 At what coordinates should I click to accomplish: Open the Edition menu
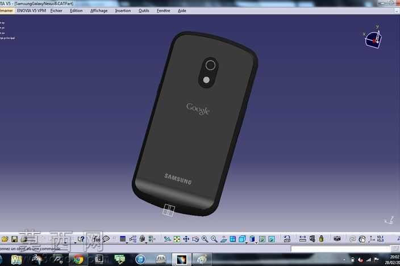pyautogui.click(x=76, y=11)
